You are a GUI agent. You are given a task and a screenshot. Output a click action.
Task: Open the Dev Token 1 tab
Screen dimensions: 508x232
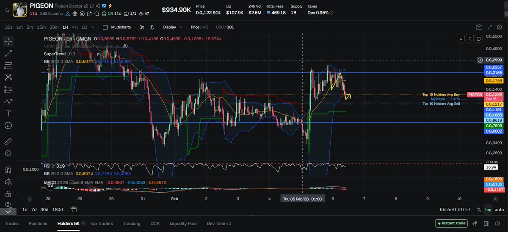tap(219, 224)
